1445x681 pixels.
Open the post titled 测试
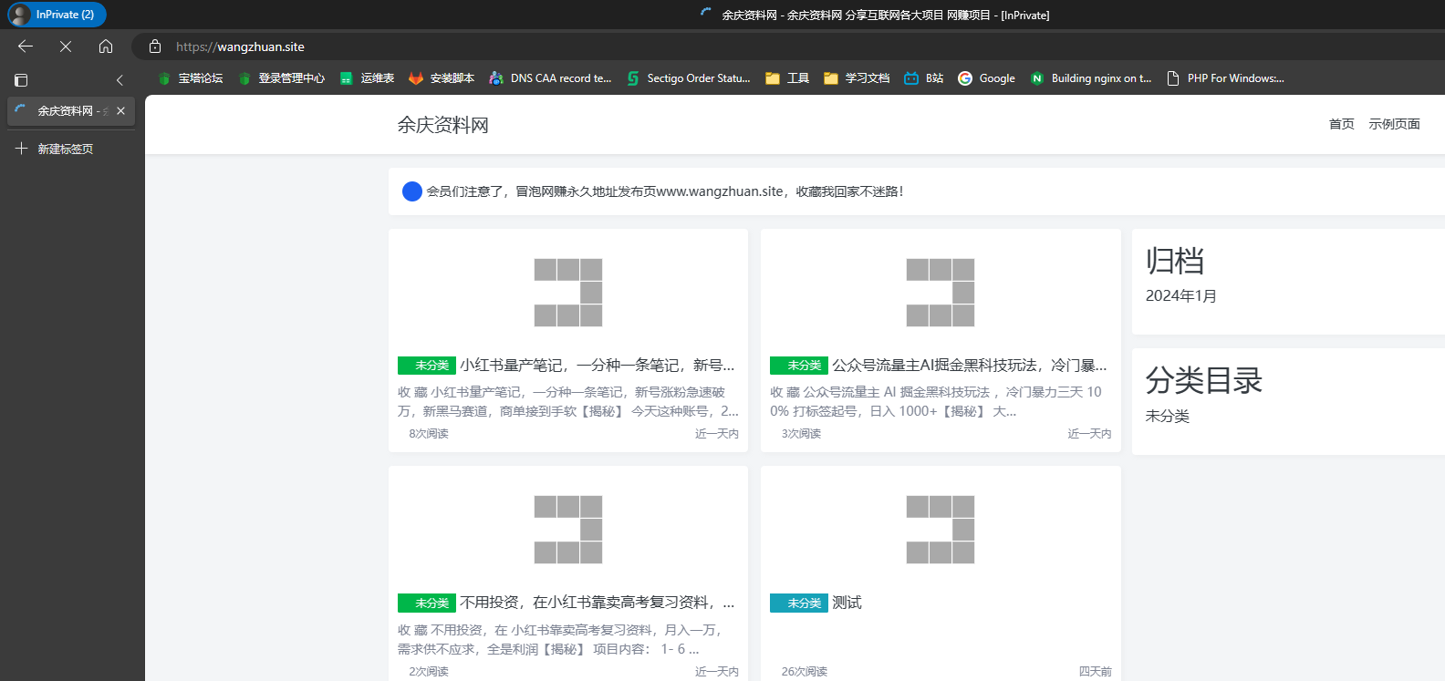[x=847, y=603]
